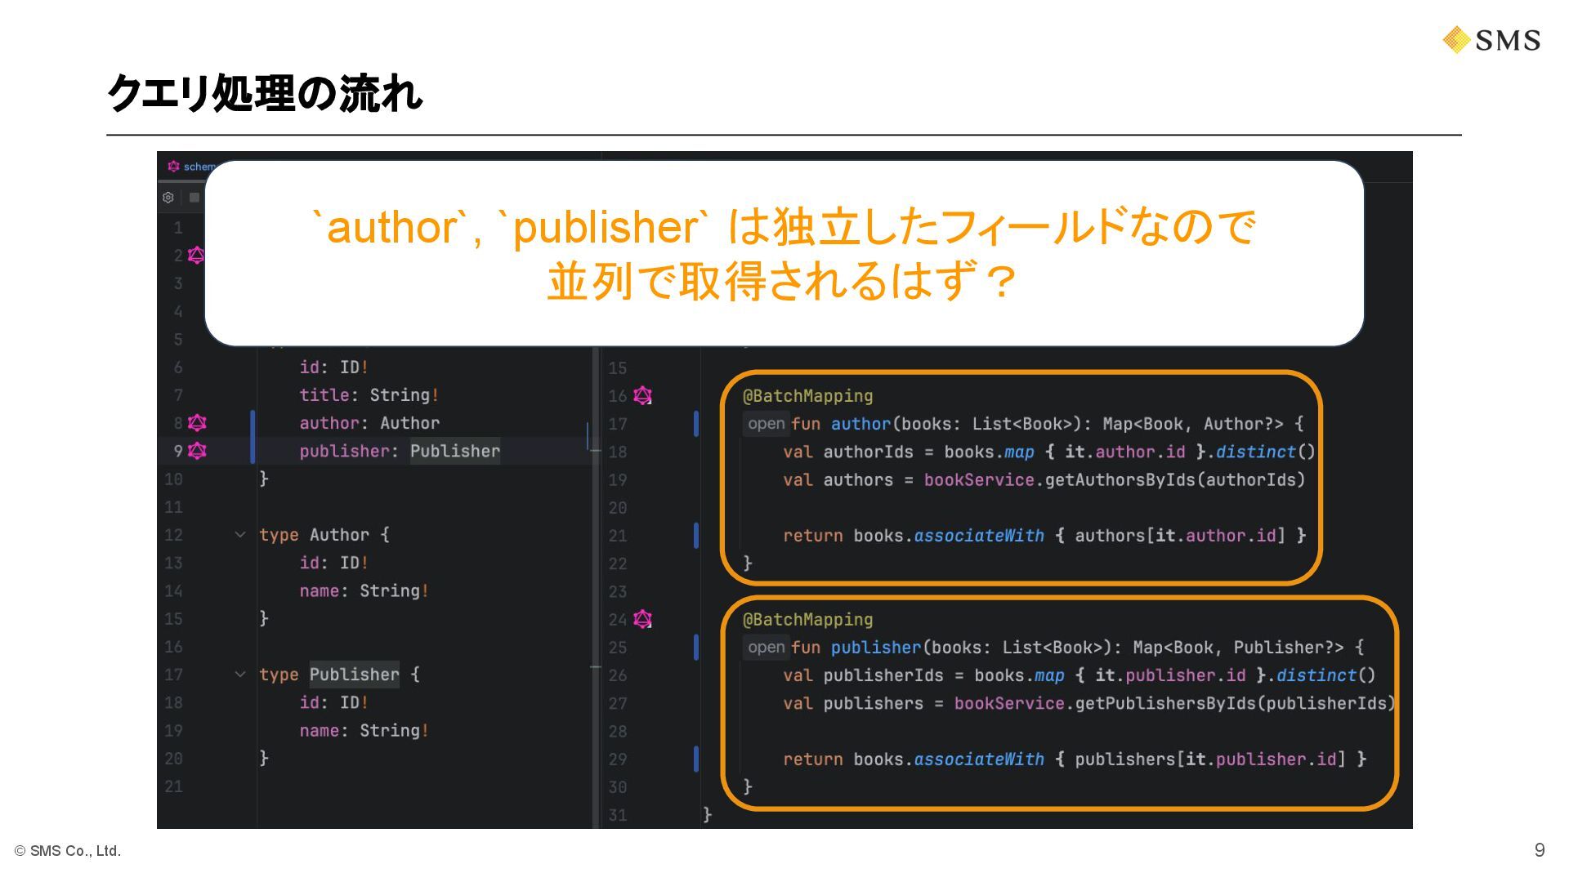Click 'Publisher' in the 'type Publisher' declaration
The height and width of the screenshot is (882, 1569).
[355, 675]
